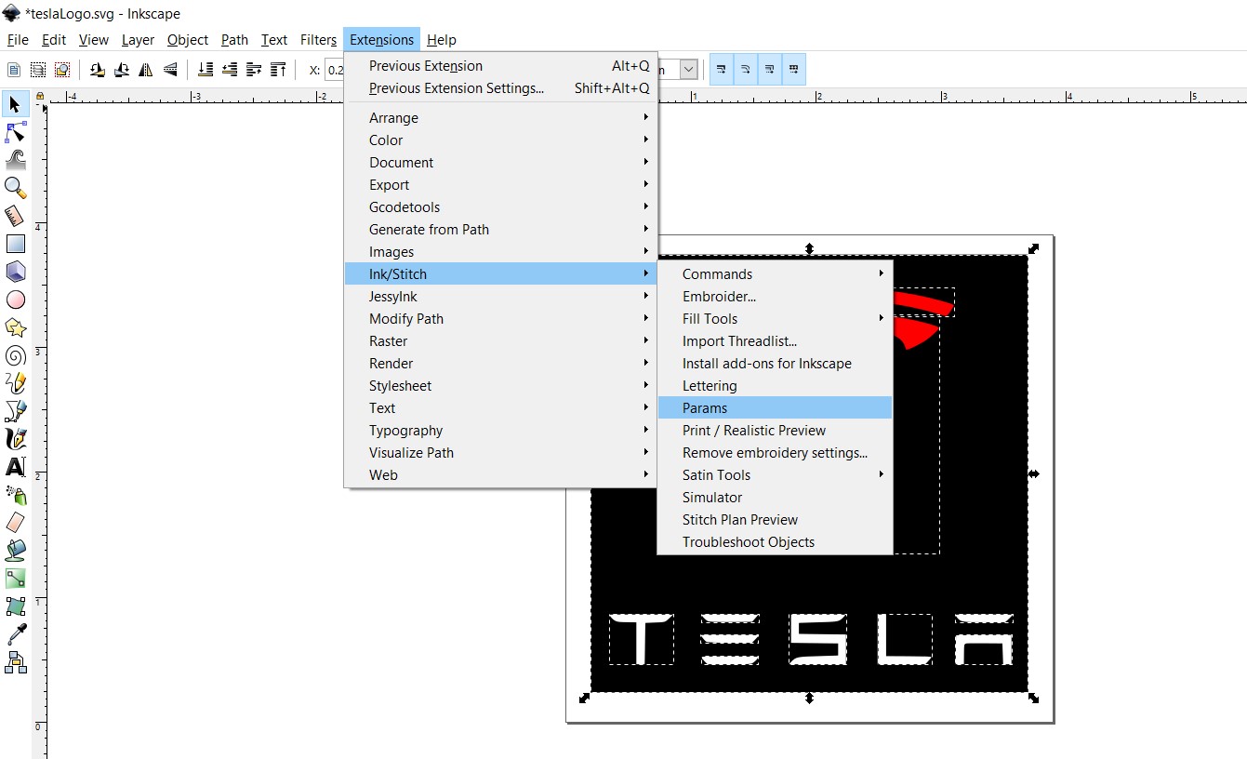The image size is (1247, 759).
Task: Select the Mesh gradient tool
Action: point(15,606)
